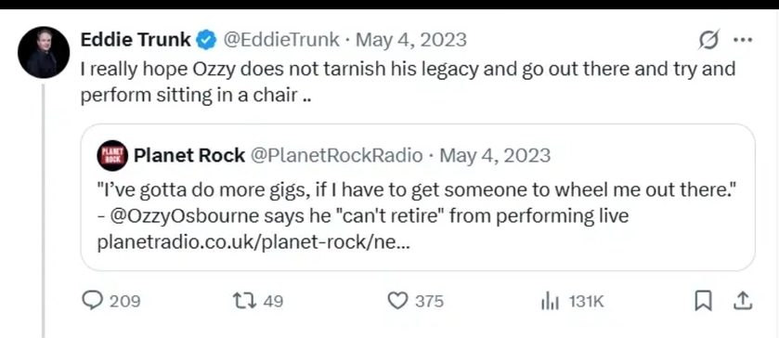Image resolution: width=779 pixels, height=338 pixels.
Task: Open the @EddieTrunk handle link
Action: (x=281, y=39)
